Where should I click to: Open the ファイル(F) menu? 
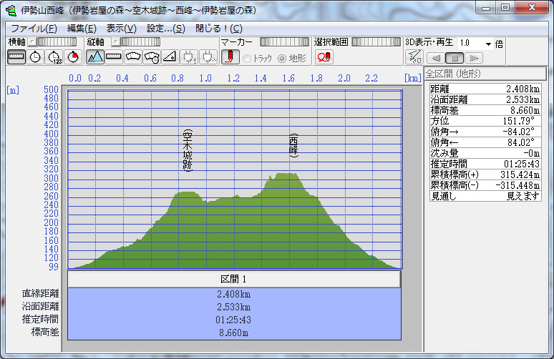click(x=34, y=29)
